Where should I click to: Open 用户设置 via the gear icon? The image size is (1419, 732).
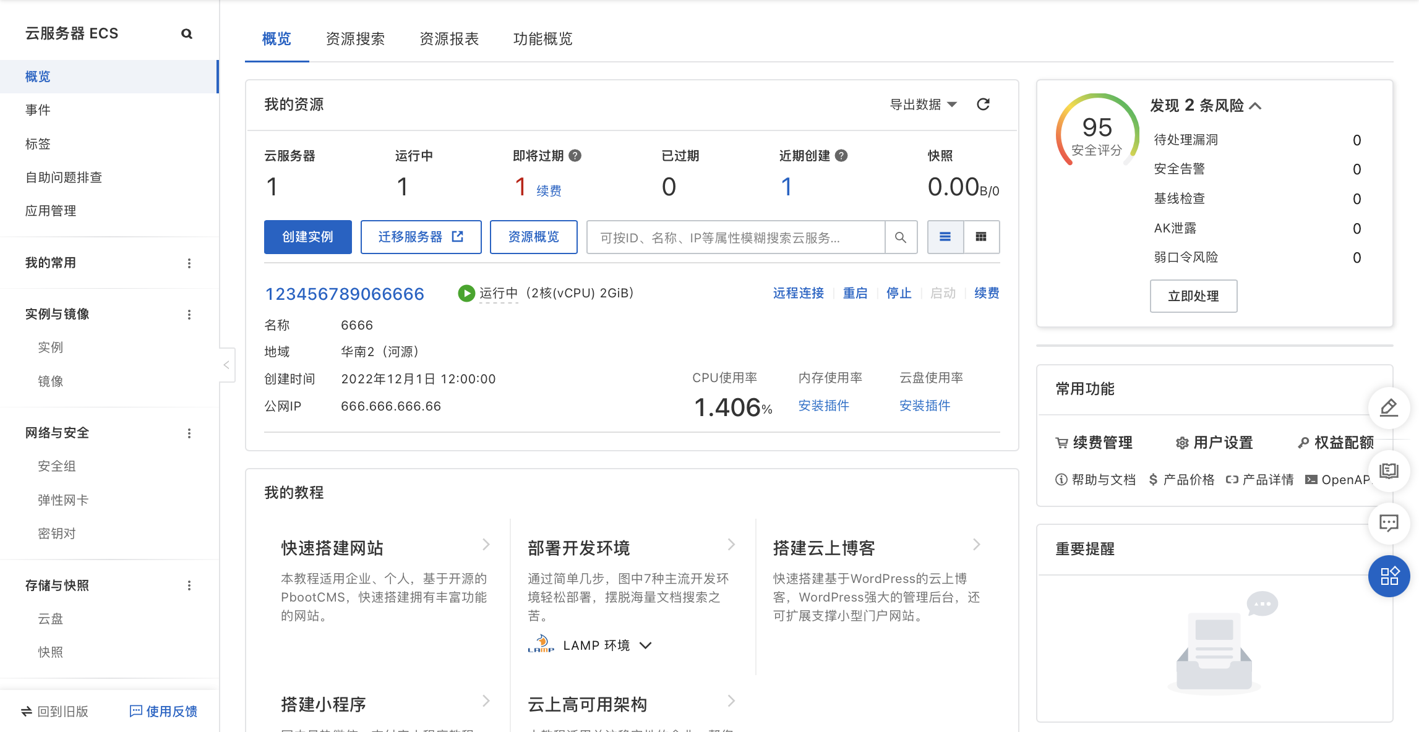tap(1182, 443)
